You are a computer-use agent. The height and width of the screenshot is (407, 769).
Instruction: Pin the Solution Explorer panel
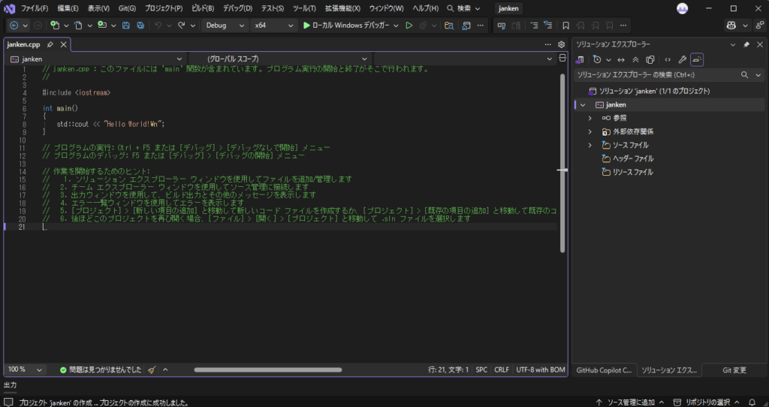click(x=746, y=44)
